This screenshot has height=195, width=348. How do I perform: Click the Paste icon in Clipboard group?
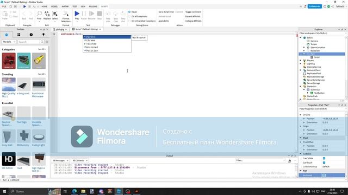pos(5,14)
